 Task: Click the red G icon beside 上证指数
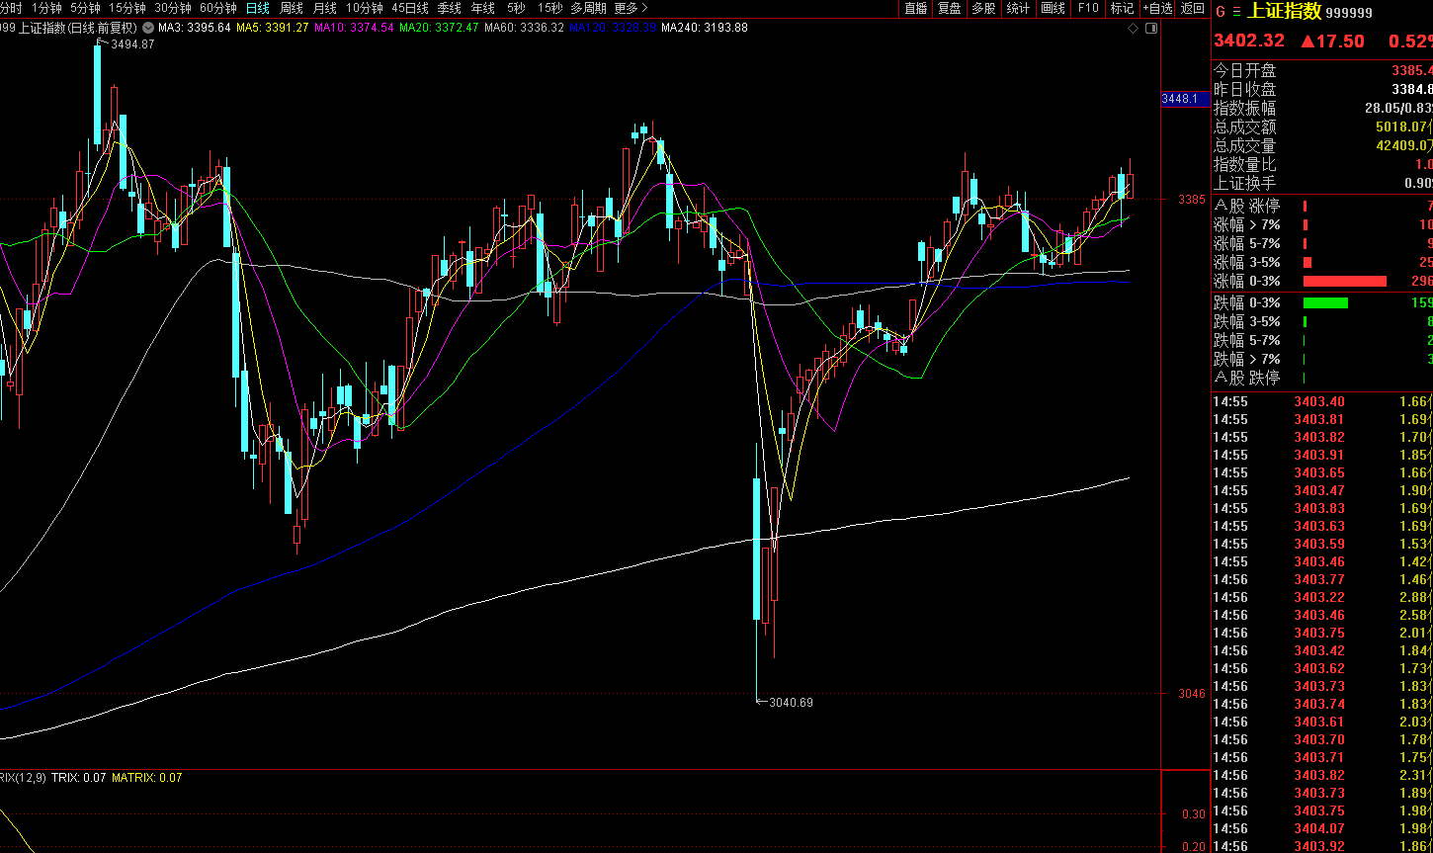click(x=1221, y=12)
